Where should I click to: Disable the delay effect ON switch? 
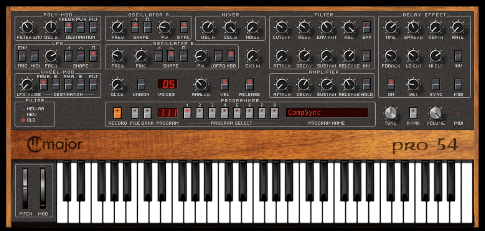[x=391, y=85]
